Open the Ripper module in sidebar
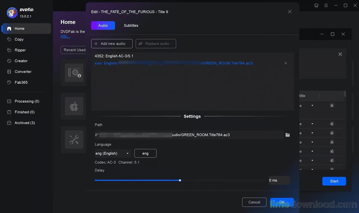 pos(20,50)
